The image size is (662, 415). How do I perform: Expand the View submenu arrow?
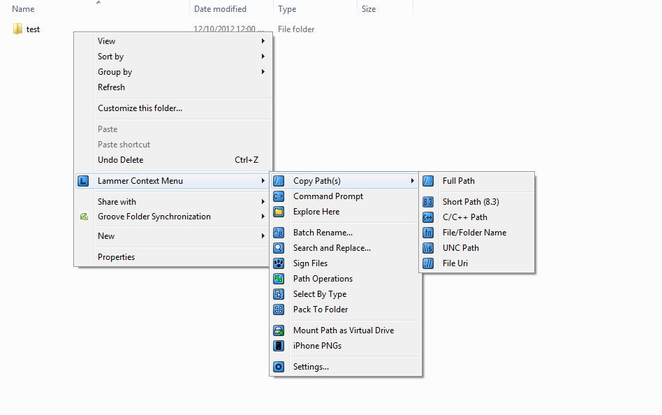263,41
